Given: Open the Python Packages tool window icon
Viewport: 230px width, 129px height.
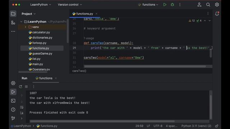Looking at the screenshot, I should (13, 83).
